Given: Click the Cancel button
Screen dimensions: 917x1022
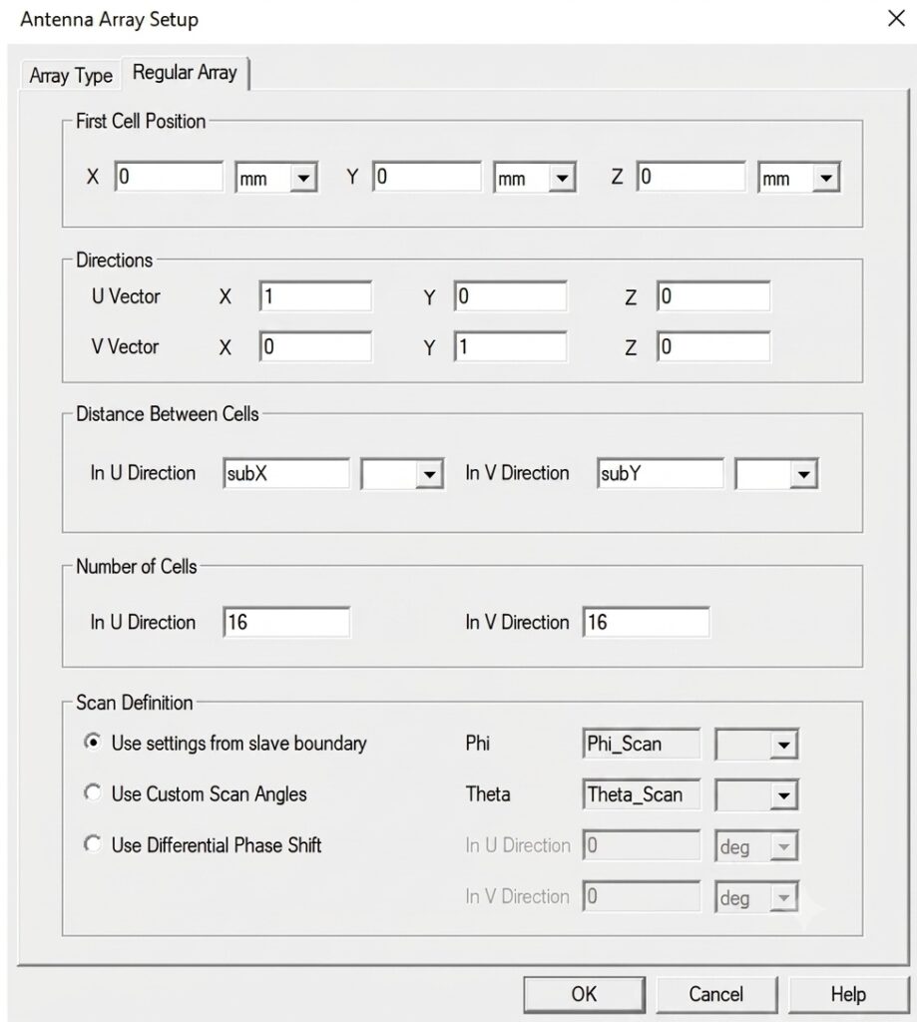Looking at the screenshot, I should (716, 995).
